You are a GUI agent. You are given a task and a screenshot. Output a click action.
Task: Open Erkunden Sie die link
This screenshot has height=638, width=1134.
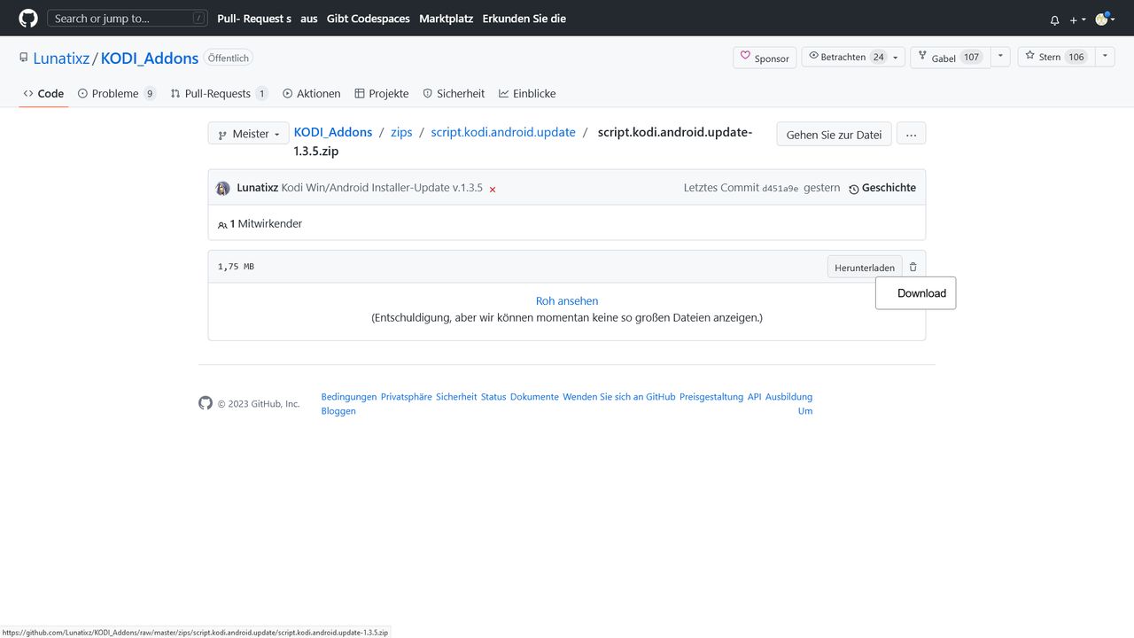click(524, 19)
